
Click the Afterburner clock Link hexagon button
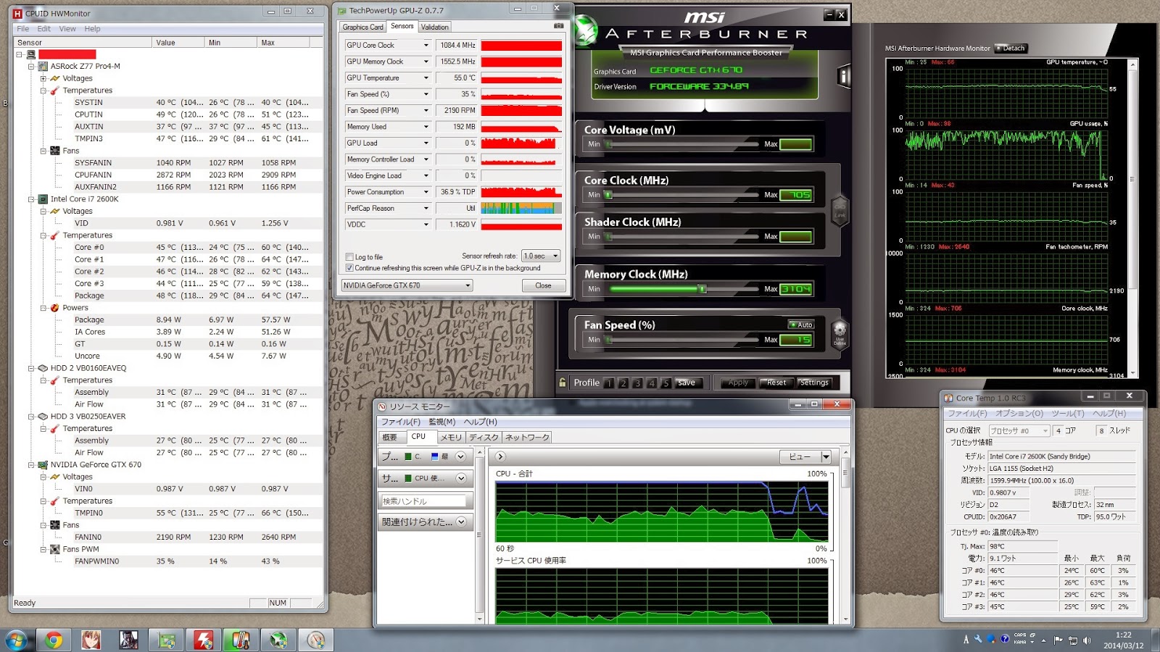pyautogui.click(x=840, y=212)
